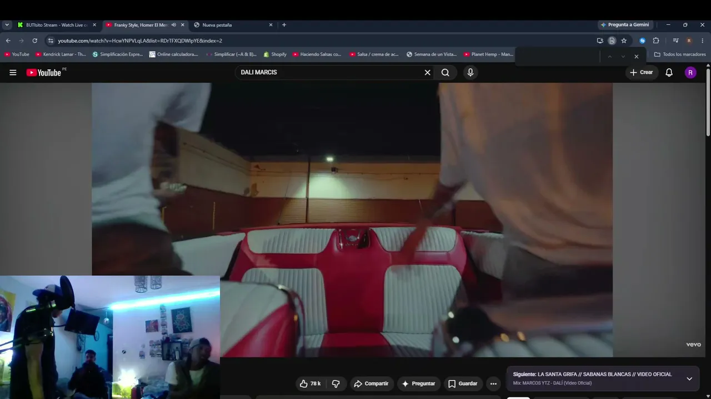
Task: Open the Online calculadora bookmark
Action: 173,54
